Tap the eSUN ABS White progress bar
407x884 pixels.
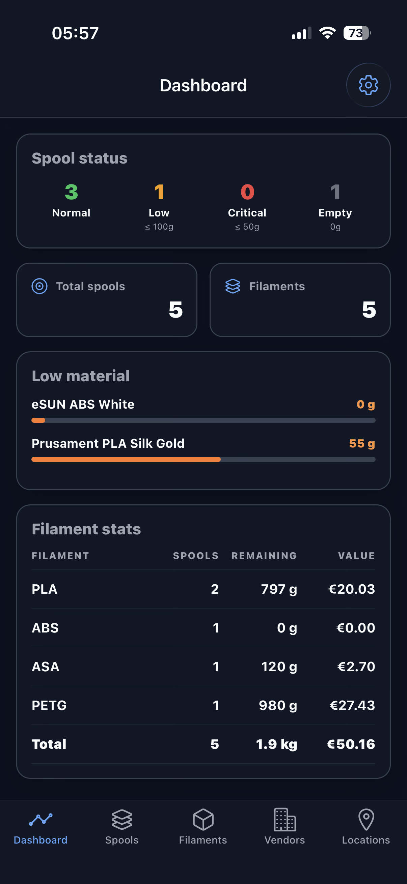click(203, 420)
